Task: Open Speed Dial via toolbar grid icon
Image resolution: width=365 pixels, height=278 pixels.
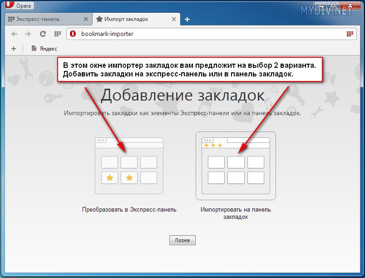Action: click(57, 34)
